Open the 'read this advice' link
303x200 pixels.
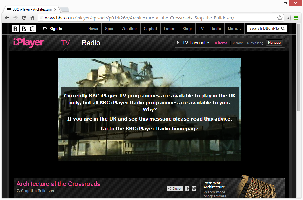coord(211,119)
